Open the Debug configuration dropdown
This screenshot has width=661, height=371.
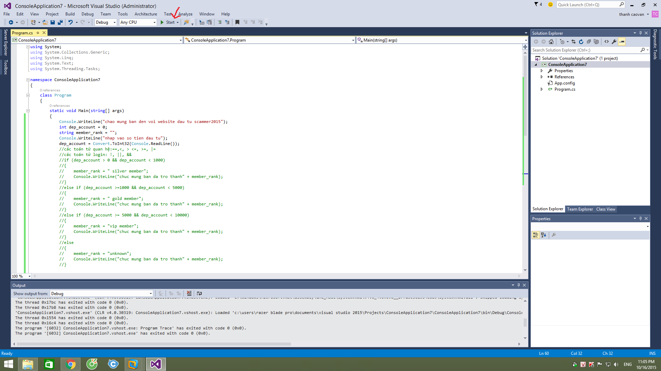tap(114, 22)
